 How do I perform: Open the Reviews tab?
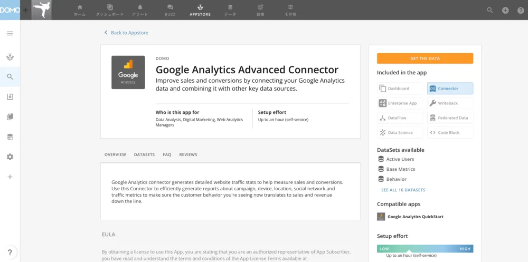tap(188, 154)
